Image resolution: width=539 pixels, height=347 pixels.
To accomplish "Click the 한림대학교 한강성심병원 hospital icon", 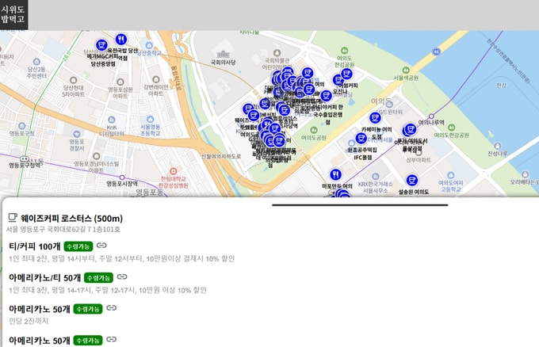I will (x=174, y=171).
